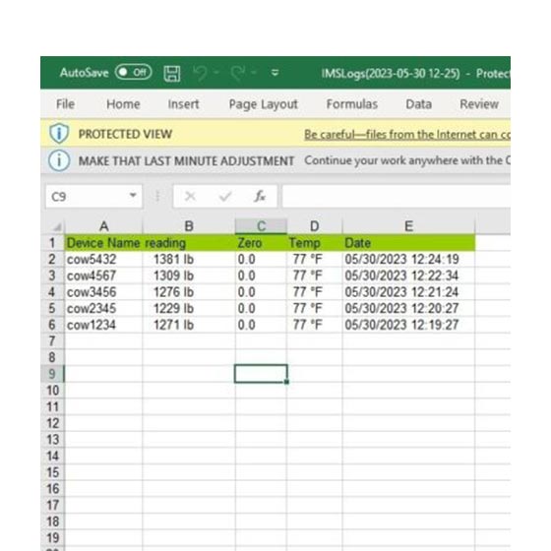551x551 pixels.
Task: Switch to the Formulas ribbon tab
Action: point(352,104)
